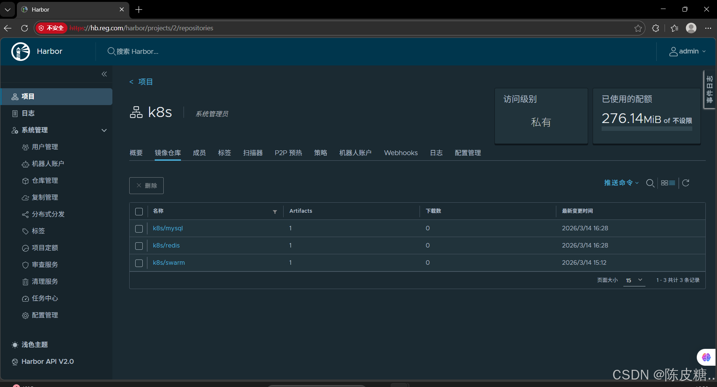Open the 事件日志 side panel tab
Viewport: 717px width, 387px height.
pyautogui.click(x=710, y=89)
